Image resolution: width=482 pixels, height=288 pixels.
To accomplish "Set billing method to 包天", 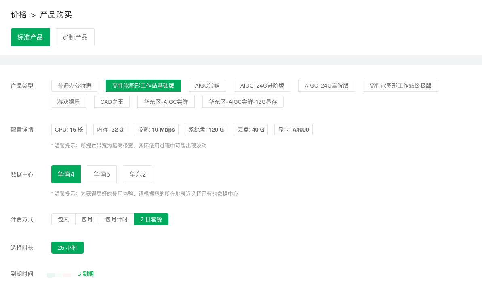I will [x=63, y=219].
